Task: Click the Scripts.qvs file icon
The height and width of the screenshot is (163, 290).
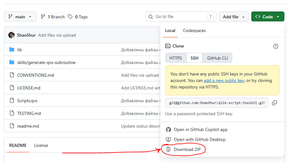Action: tap(12, 100)
